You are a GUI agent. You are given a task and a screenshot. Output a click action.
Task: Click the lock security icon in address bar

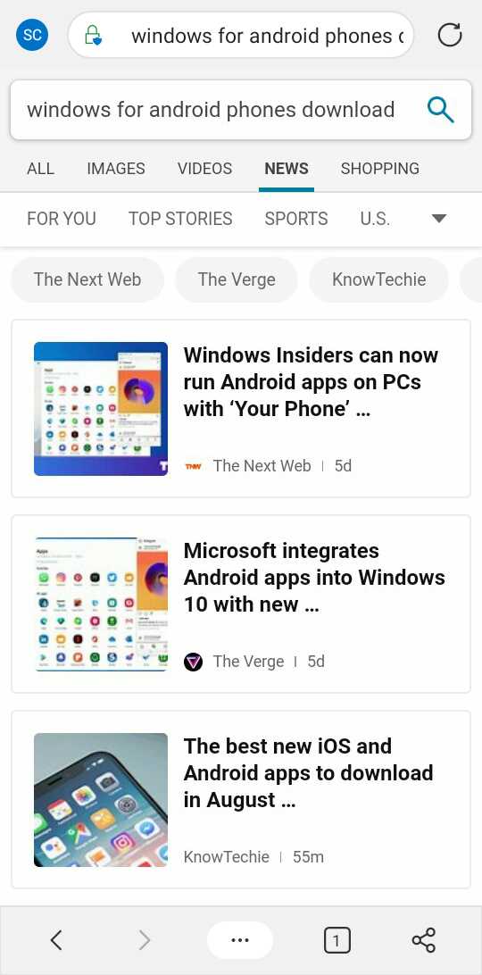[x=93, y=36]
